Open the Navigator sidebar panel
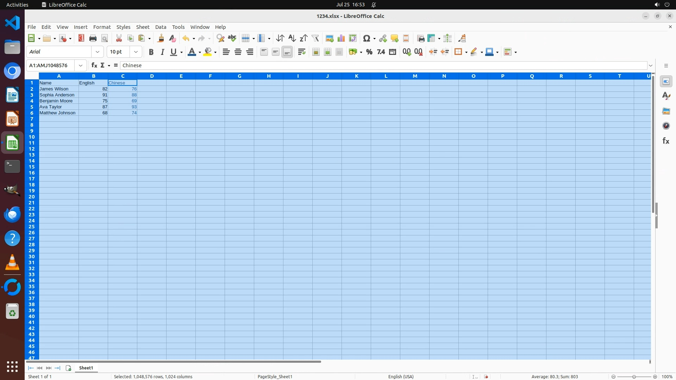The height and width of the screenshot is (380, 676). pyautogui.click(x=666, y=126)
